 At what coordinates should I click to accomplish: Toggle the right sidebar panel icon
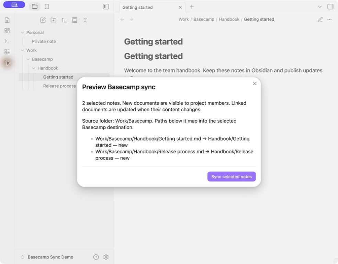[x=330, y=7]
